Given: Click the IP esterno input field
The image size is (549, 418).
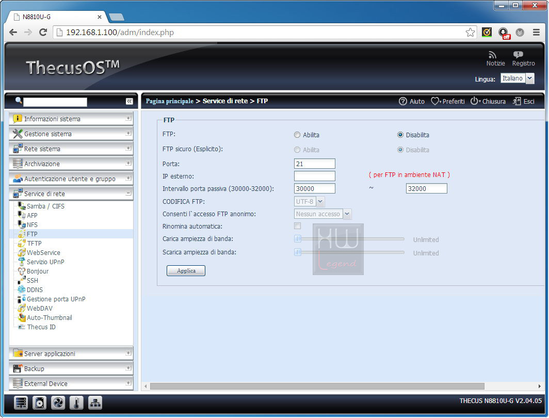Looking at the screenshot, I should click(315, 176).
